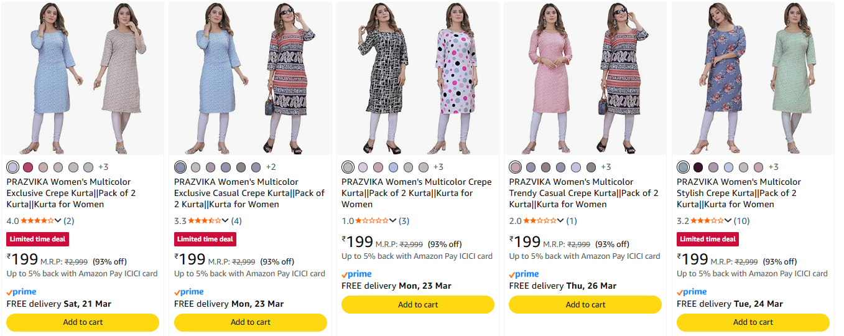Click the 1.0 star rating icons
The width and height of the screenshot is (844, 336).
[372, 221]
